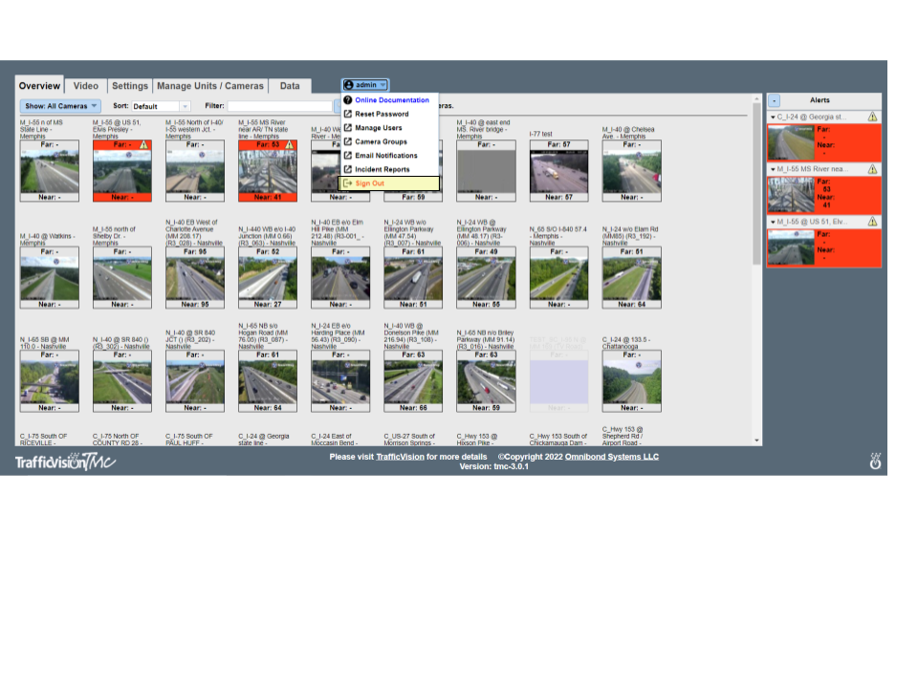
Task: Click the scrollbar up arrow
Action: [756, 98]
